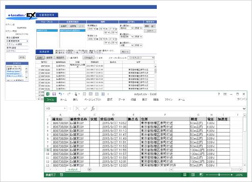The height and width of the screenshot is (182, 252).
Task: Toggle row checkbox for 11:47 web record
Action: [40, 79]
